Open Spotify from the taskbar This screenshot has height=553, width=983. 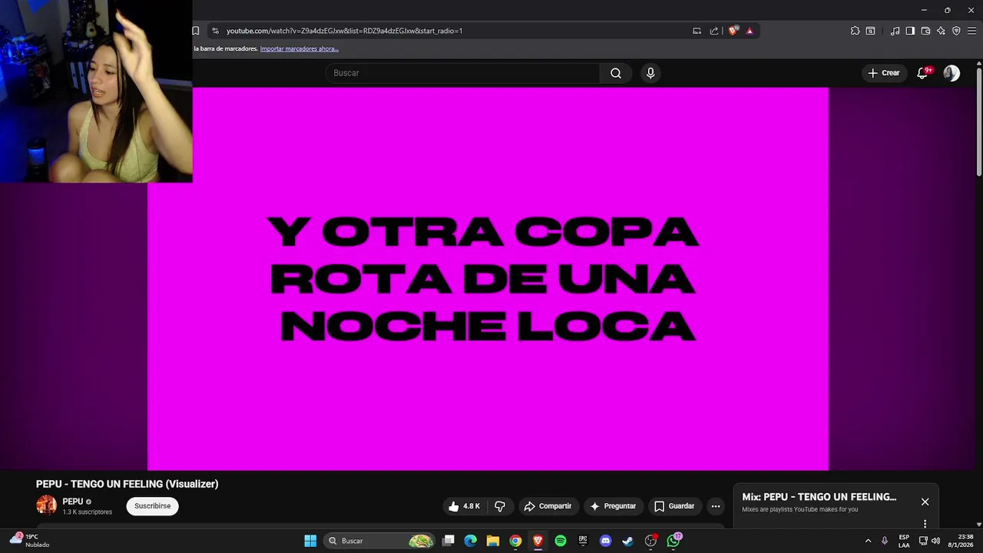pyautogui.click(x=561, y=541)
